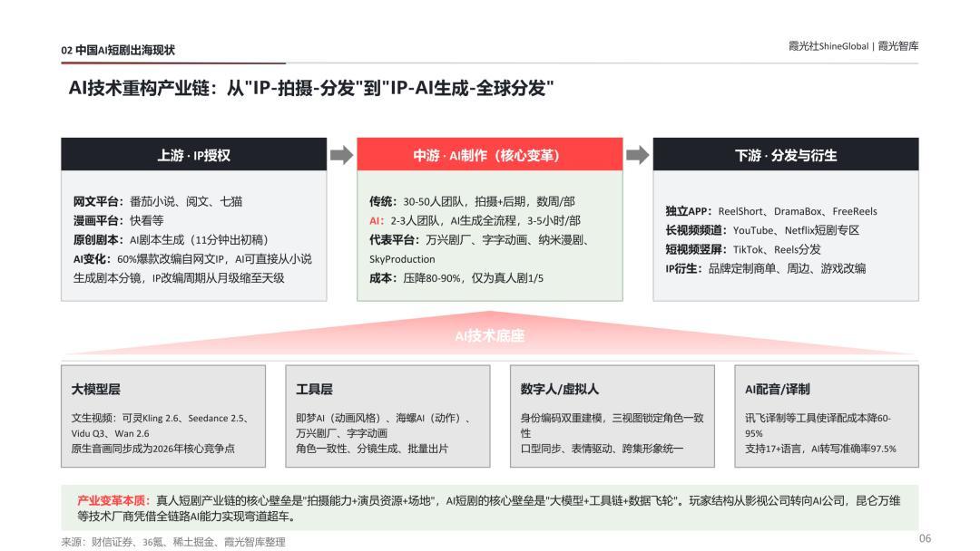This screenshot has height=551, width=980.
Task: Click the arrow between 上游 and 中游
Action: (341, 154)
